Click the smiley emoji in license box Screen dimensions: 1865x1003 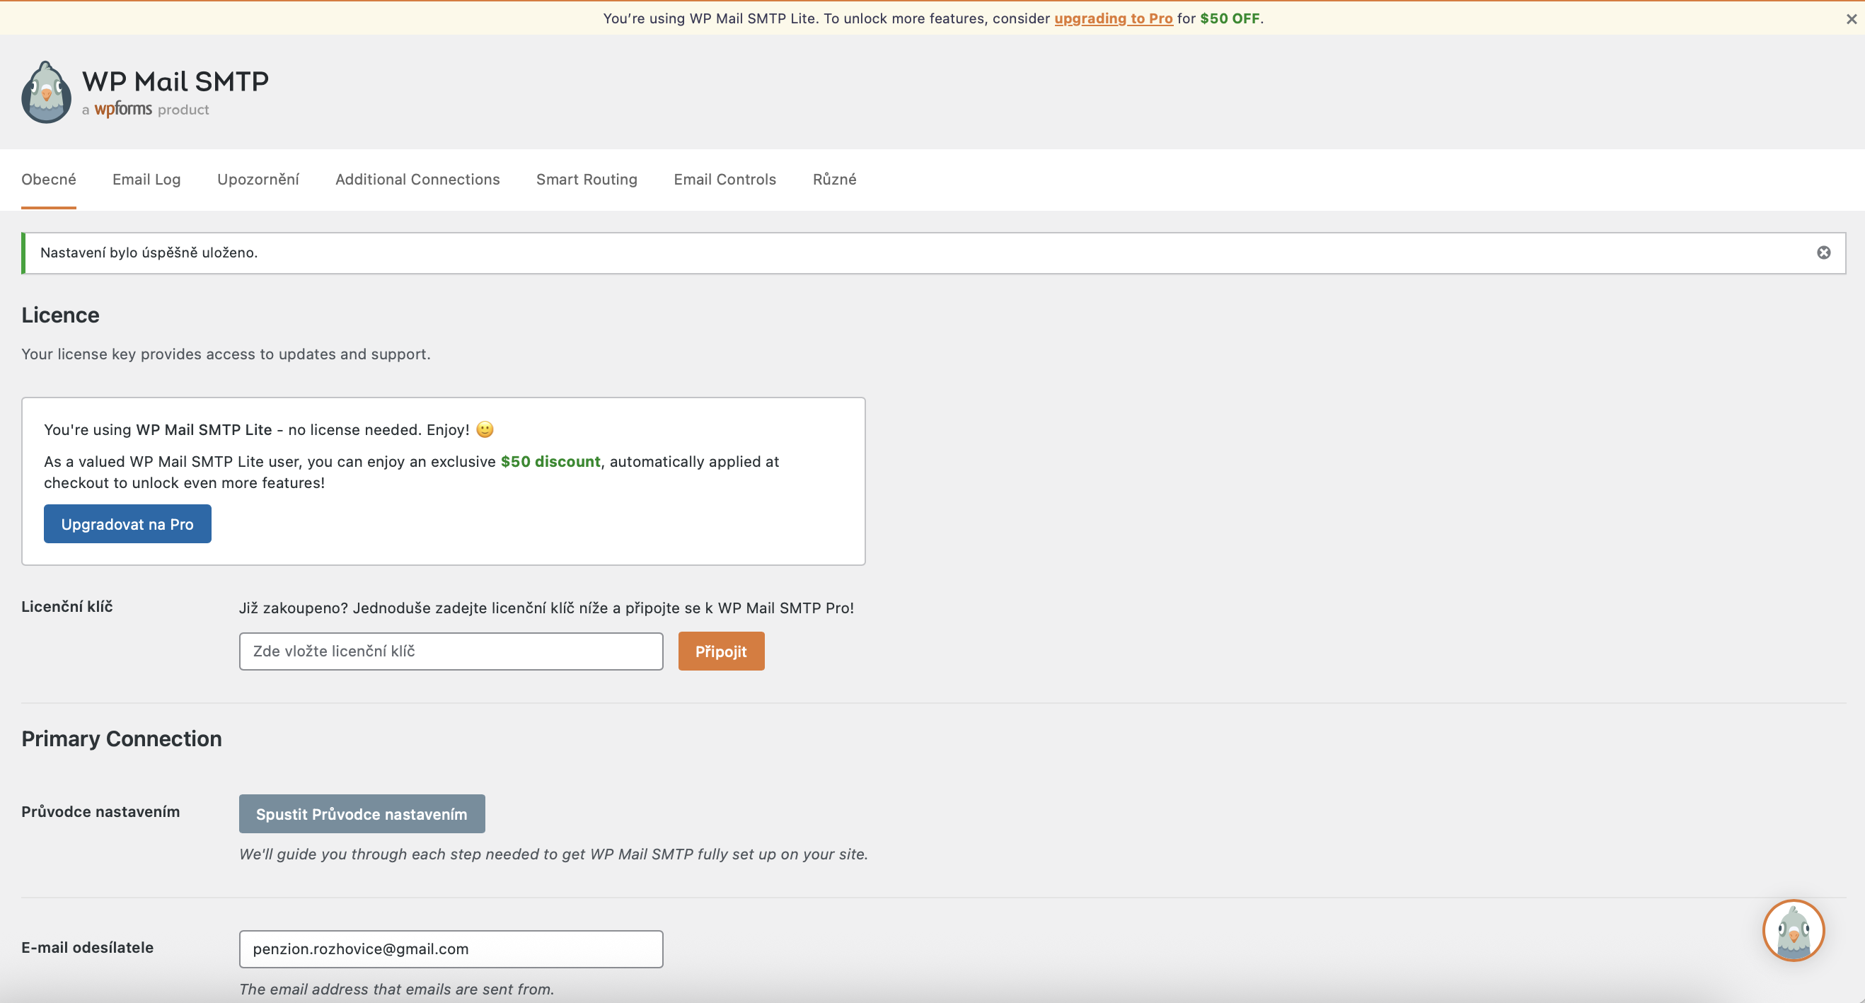[x=485, y=429]
